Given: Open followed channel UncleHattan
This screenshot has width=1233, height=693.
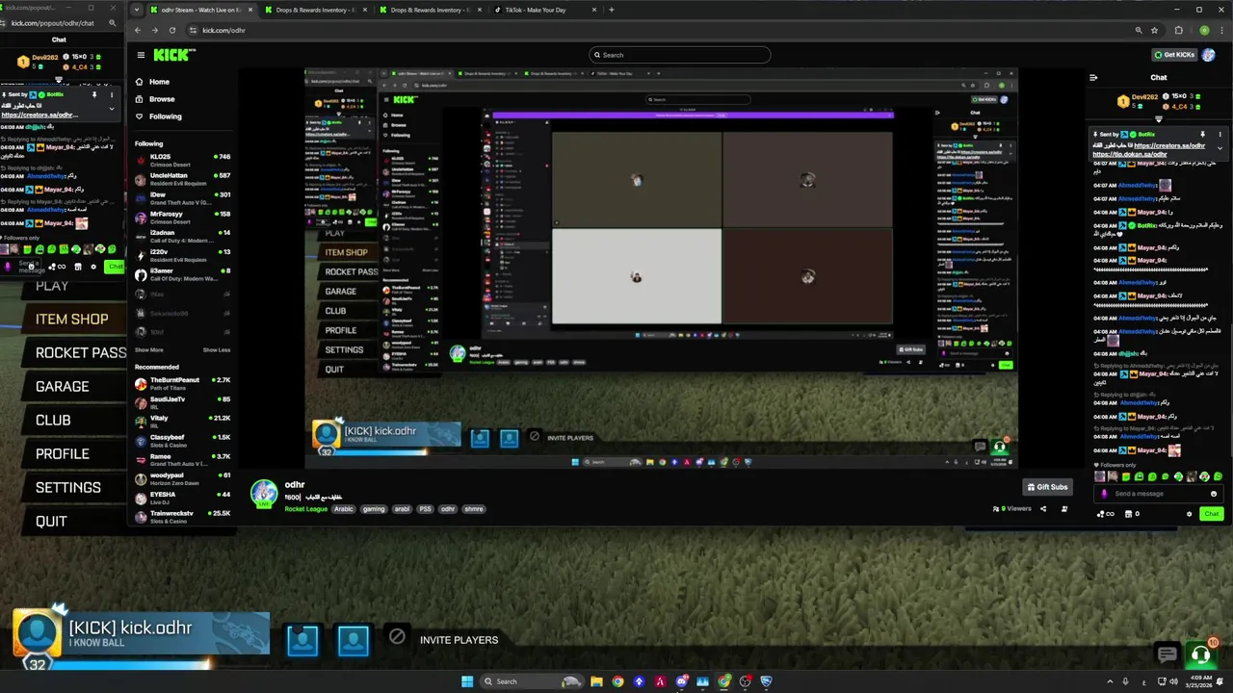Looking at the screenshot, I should coord(182,179).
